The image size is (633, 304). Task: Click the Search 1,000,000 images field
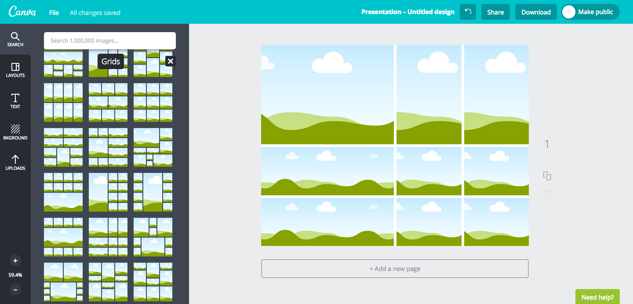click(110, 40)
